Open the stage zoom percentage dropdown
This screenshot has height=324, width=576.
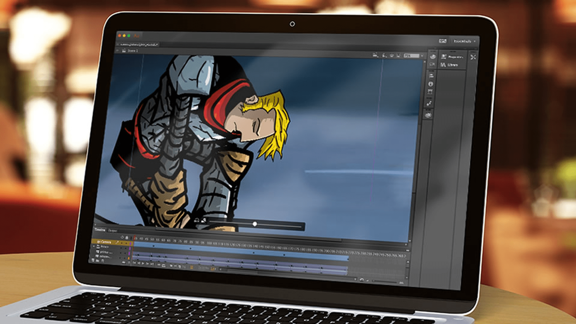click(x=422, y=56)
